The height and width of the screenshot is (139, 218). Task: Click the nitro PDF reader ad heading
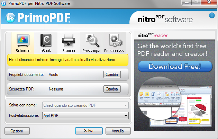153,35
